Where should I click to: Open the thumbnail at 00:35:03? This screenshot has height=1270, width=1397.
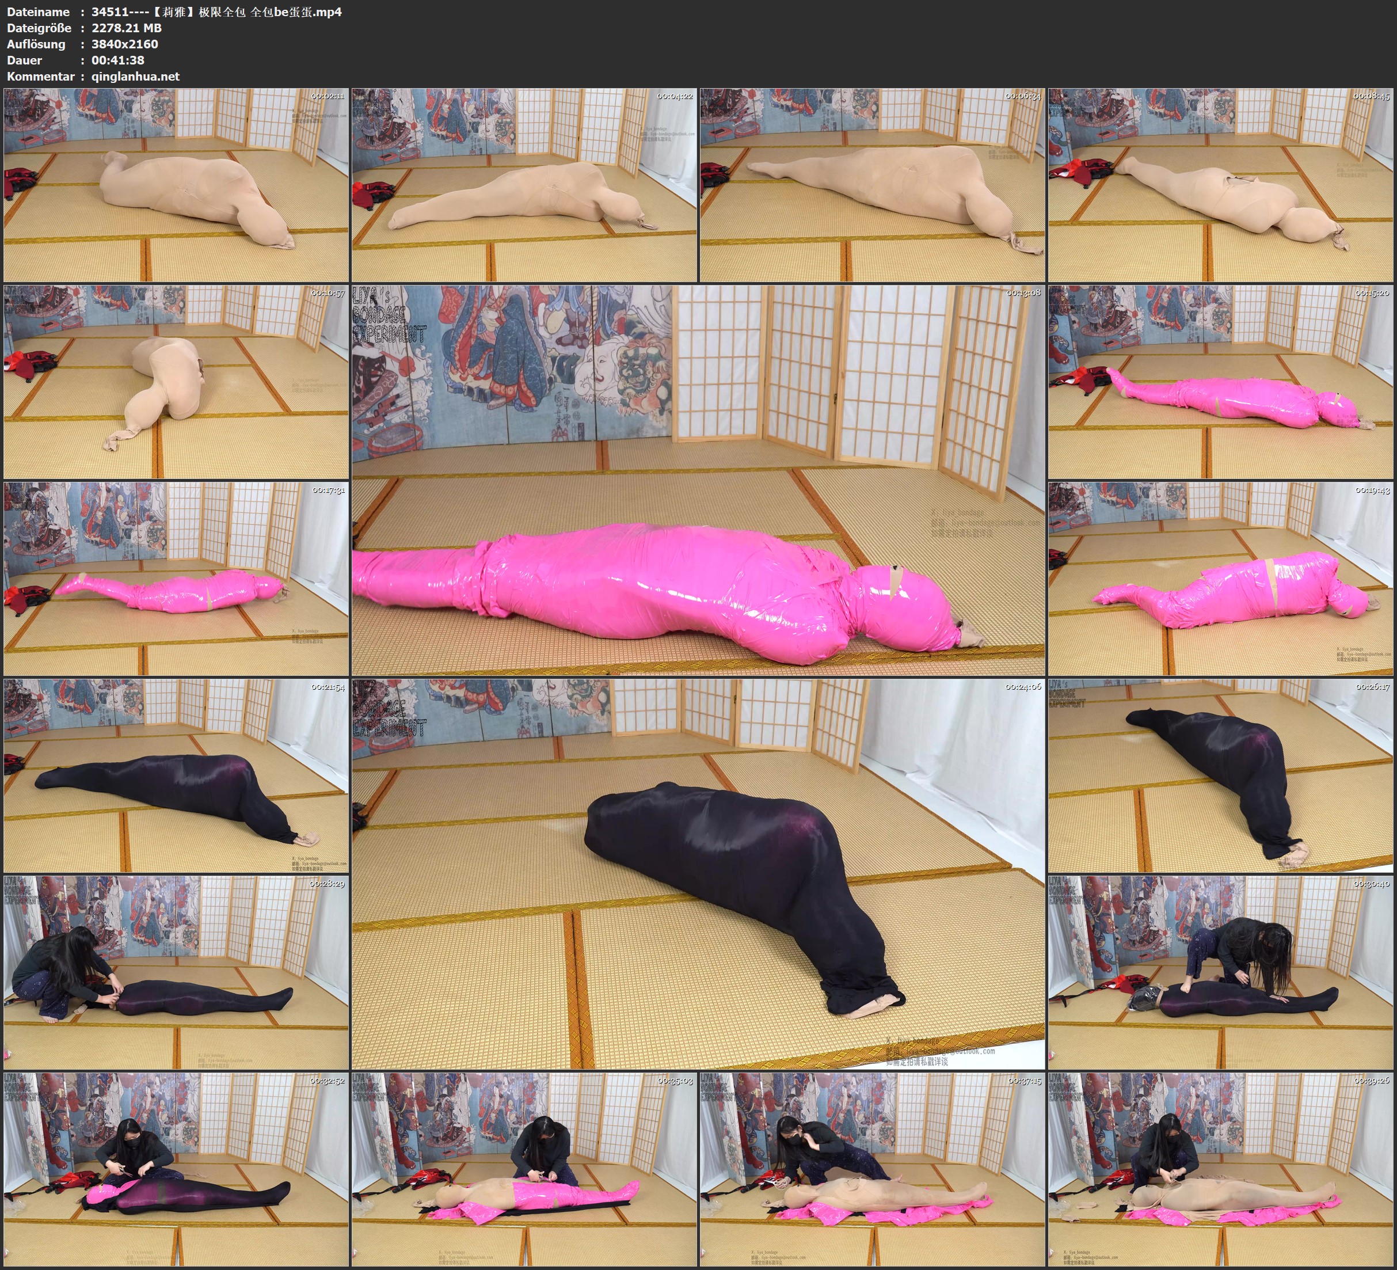coord(524,1169)
